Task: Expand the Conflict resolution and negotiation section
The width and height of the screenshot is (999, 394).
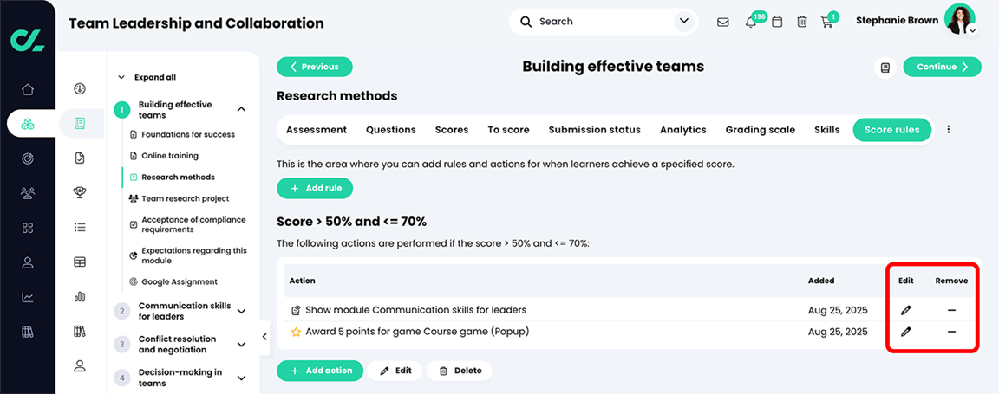Action: pos(241,345)
